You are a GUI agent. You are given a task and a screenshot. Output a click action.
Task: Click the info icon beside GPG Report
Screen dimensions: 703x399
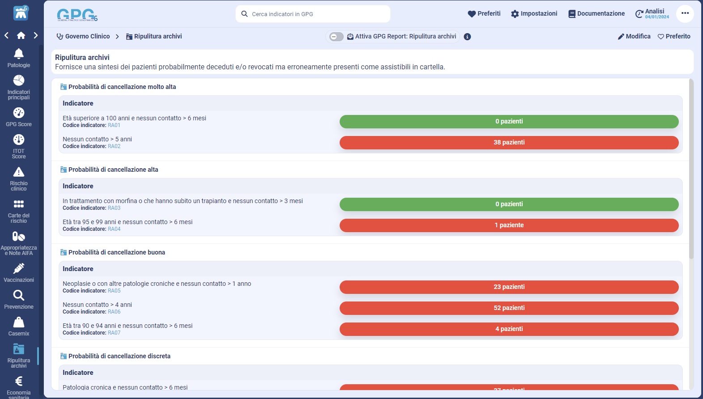(467, 37)
